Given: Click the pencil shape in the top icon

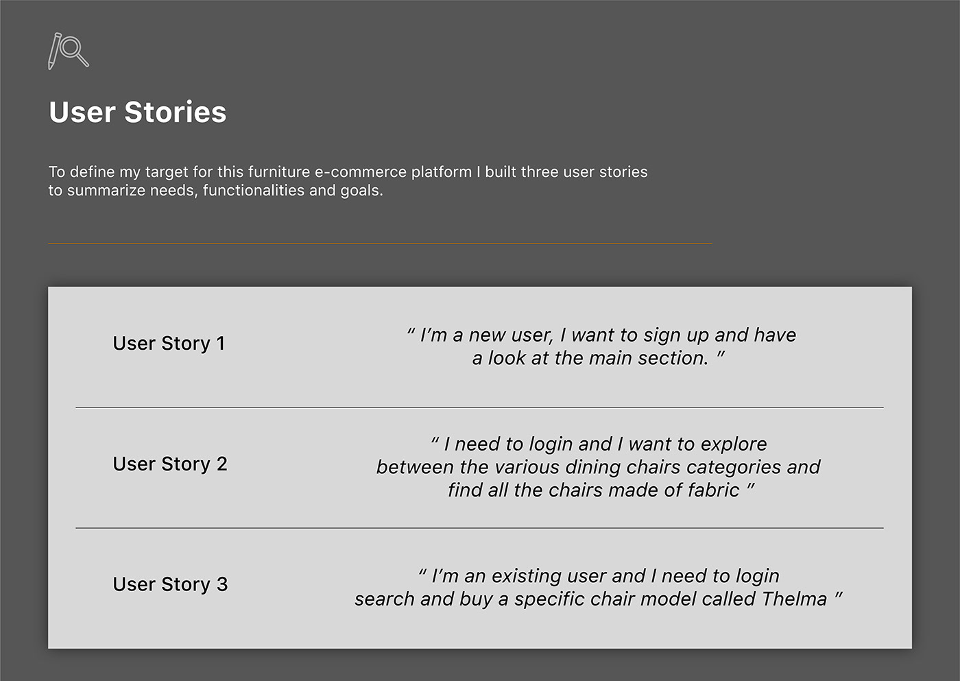Looking at the screenshot, I should 53,51.
